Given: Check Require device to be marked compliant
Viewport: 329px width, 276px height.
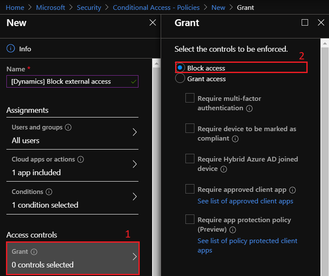Looking at the screenshot, I should [190, 128].
